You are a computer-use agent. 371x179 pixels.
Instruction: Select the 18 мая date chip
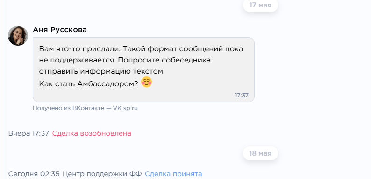pyautogui.click(x=260, y=153)
